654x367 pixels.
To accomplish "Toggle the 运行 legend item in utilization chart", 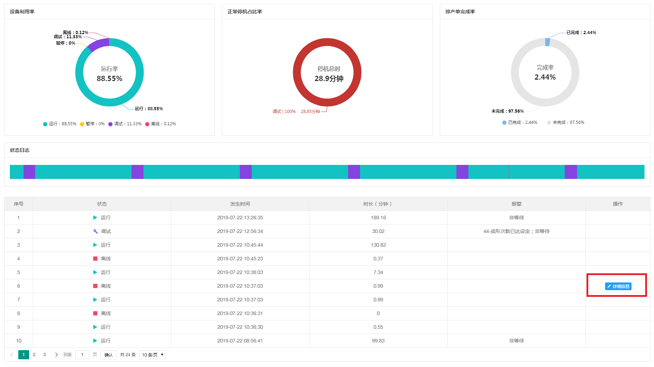I will (59, 124).
